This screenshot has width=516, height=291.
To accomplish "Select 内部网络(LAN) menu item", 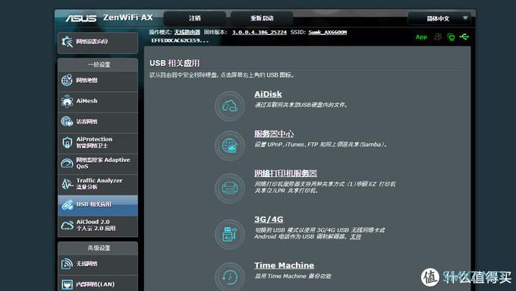I will [x=98, y=283].
